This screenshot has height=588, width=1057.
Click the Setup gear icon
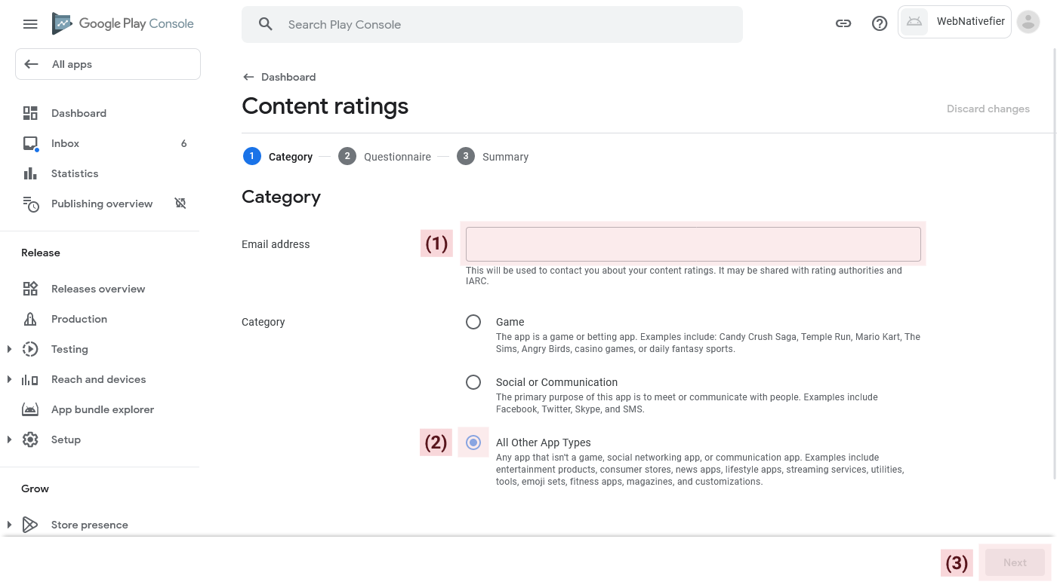[30, 439]
